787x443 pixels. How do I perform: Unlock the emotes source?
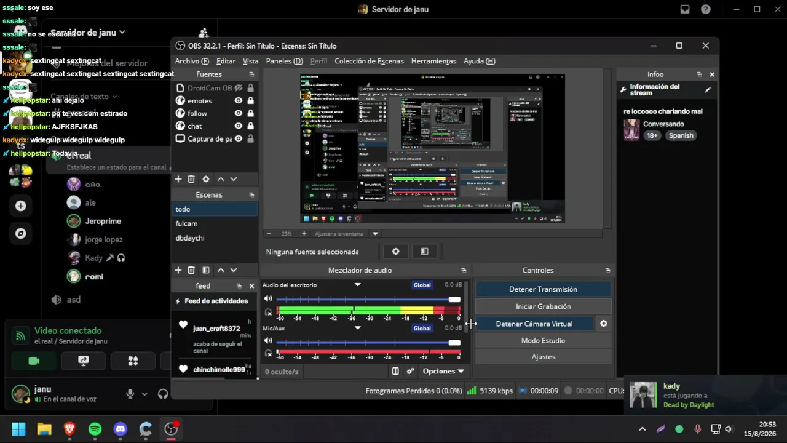tap(250, 100)
